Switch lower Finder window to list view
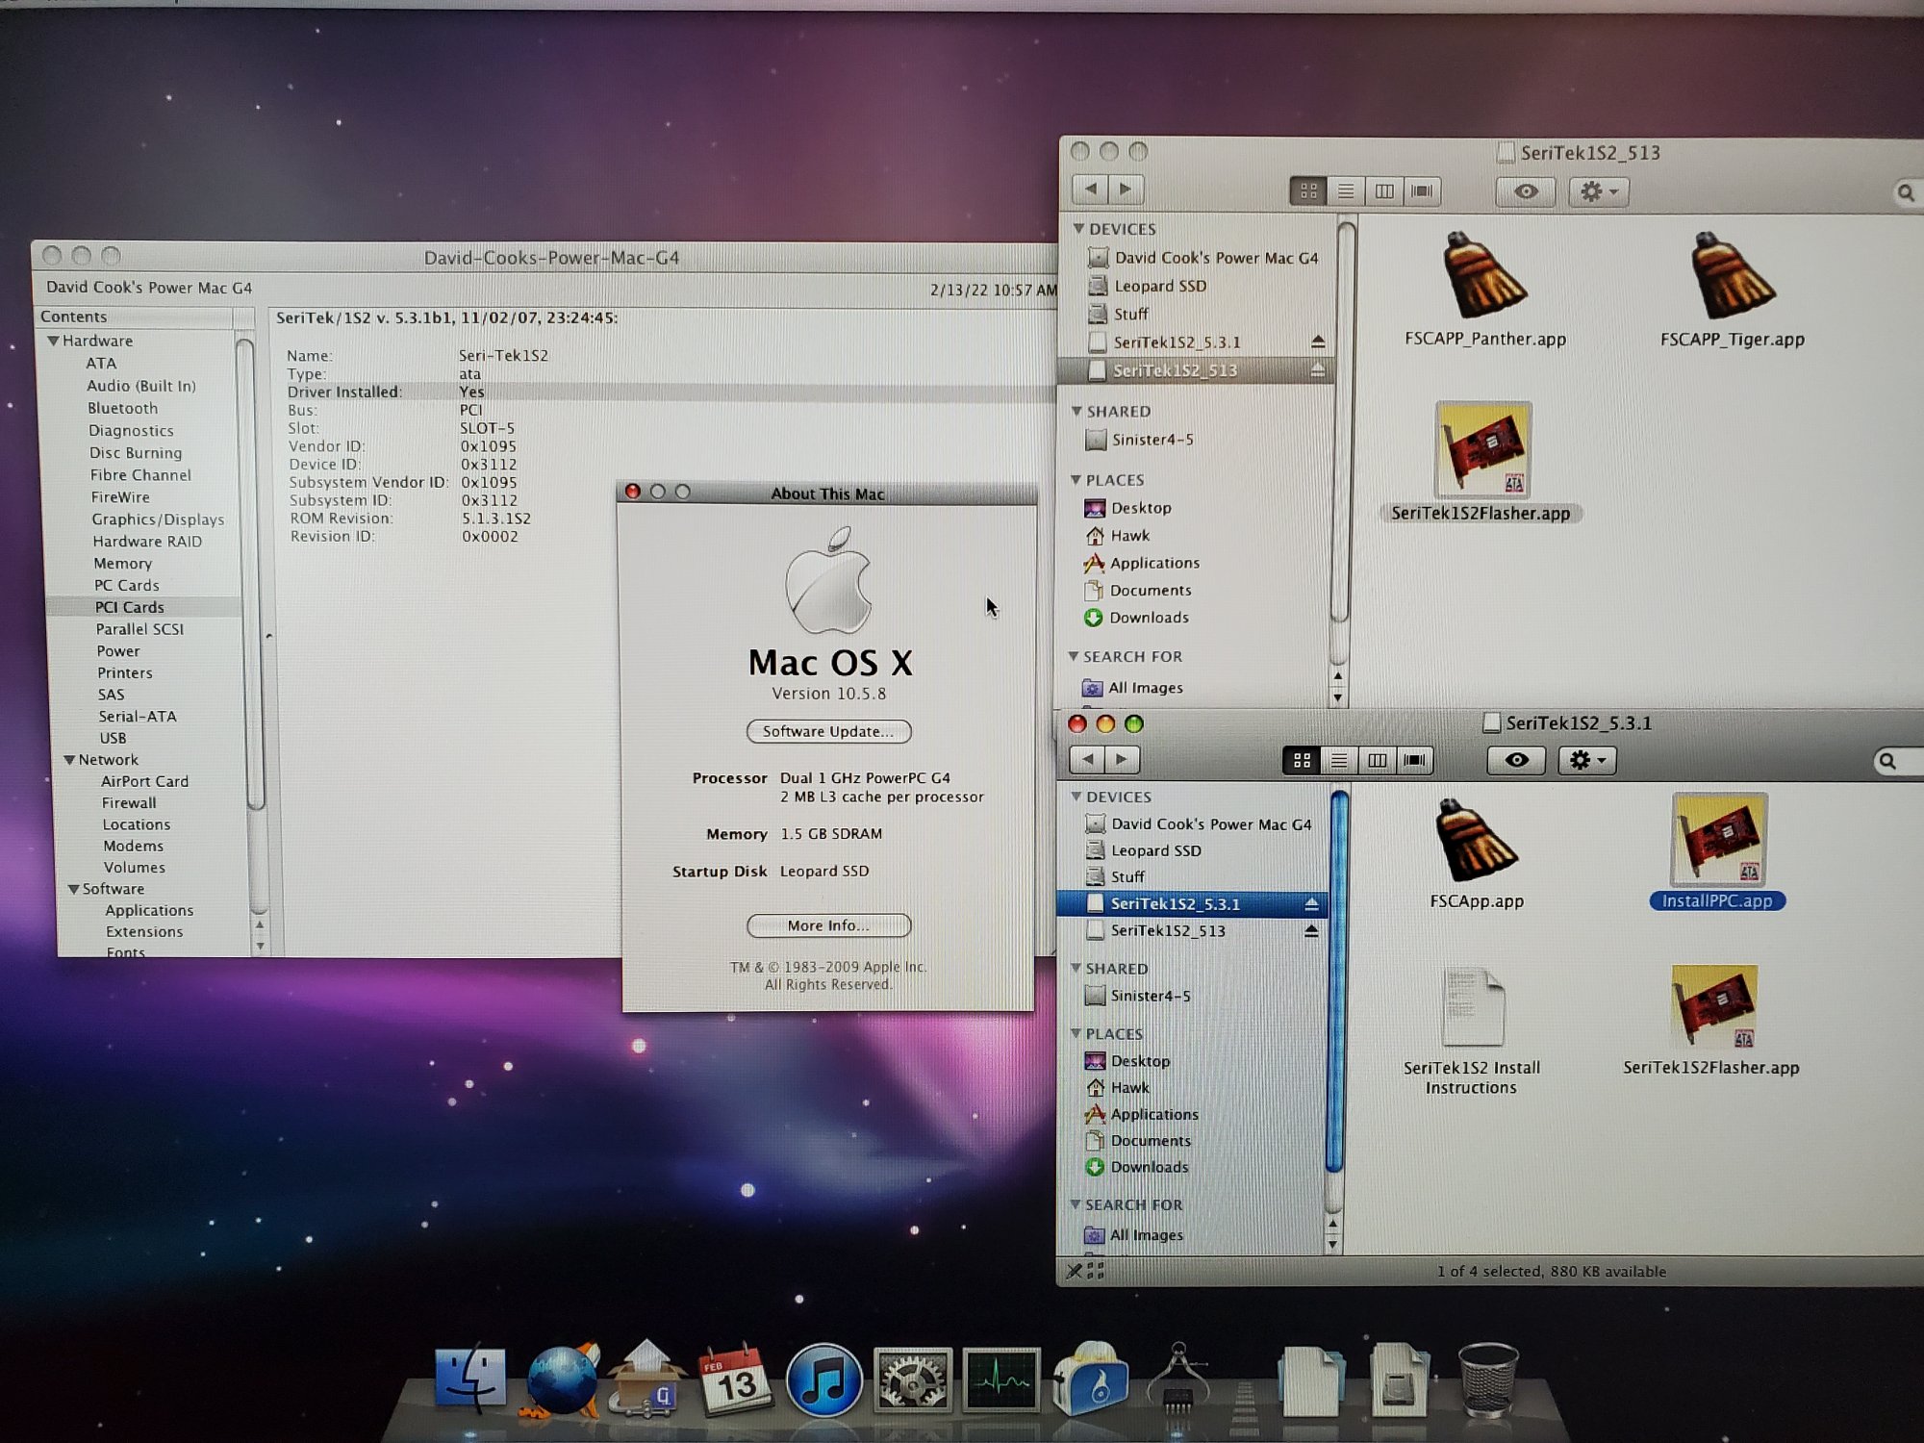The height and width of the screenshot is (1443, 1924). coord(1339,761)
